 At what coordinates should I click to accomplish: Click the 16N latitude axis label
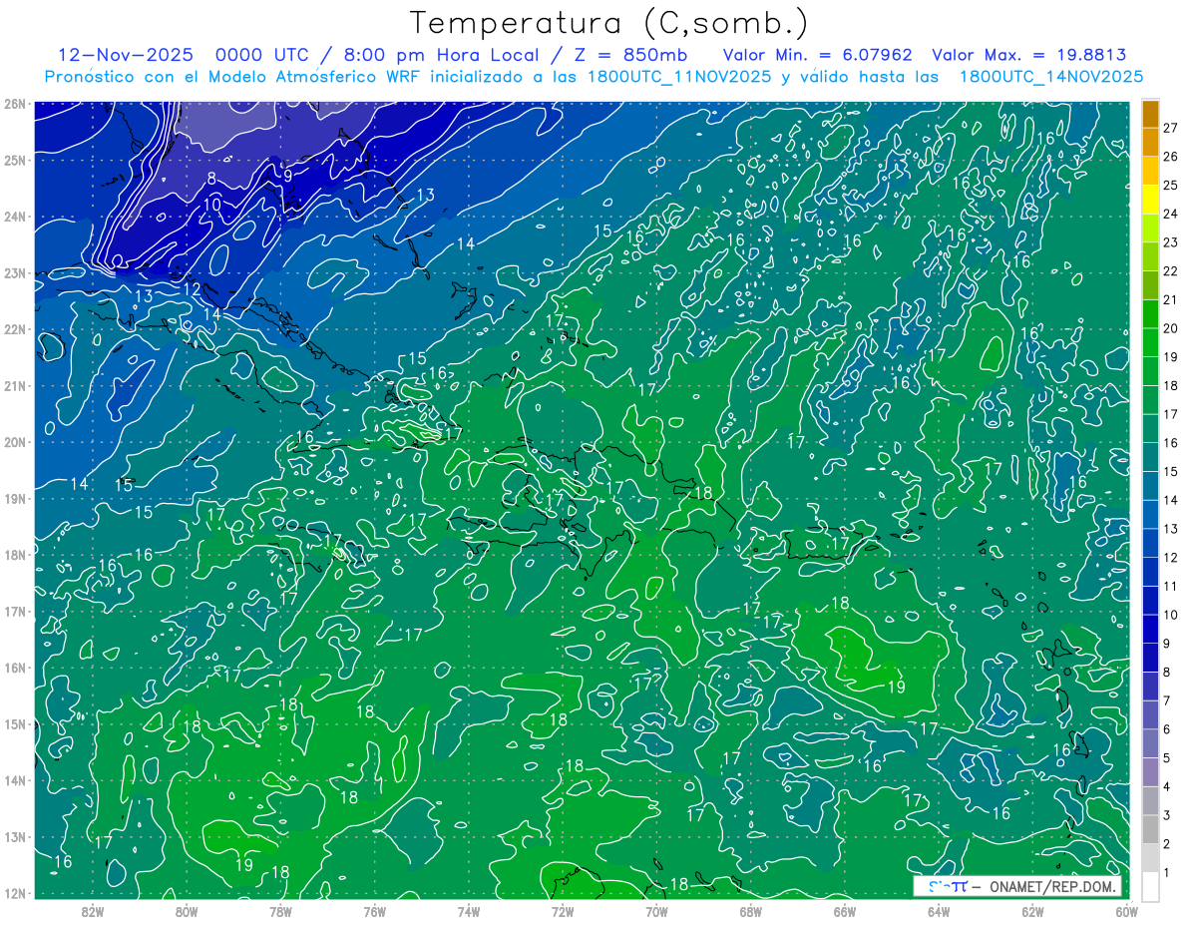tap(15, 668)
